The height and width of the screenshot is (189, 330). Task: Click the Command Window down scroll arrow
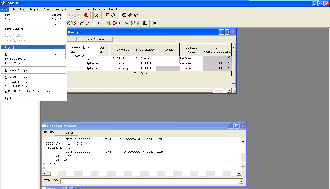243,169
